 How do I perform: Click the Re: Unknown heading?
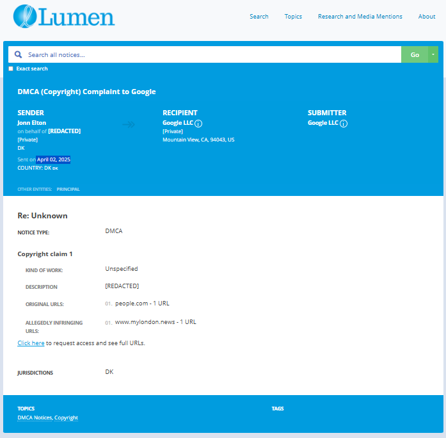click(42, 216)
